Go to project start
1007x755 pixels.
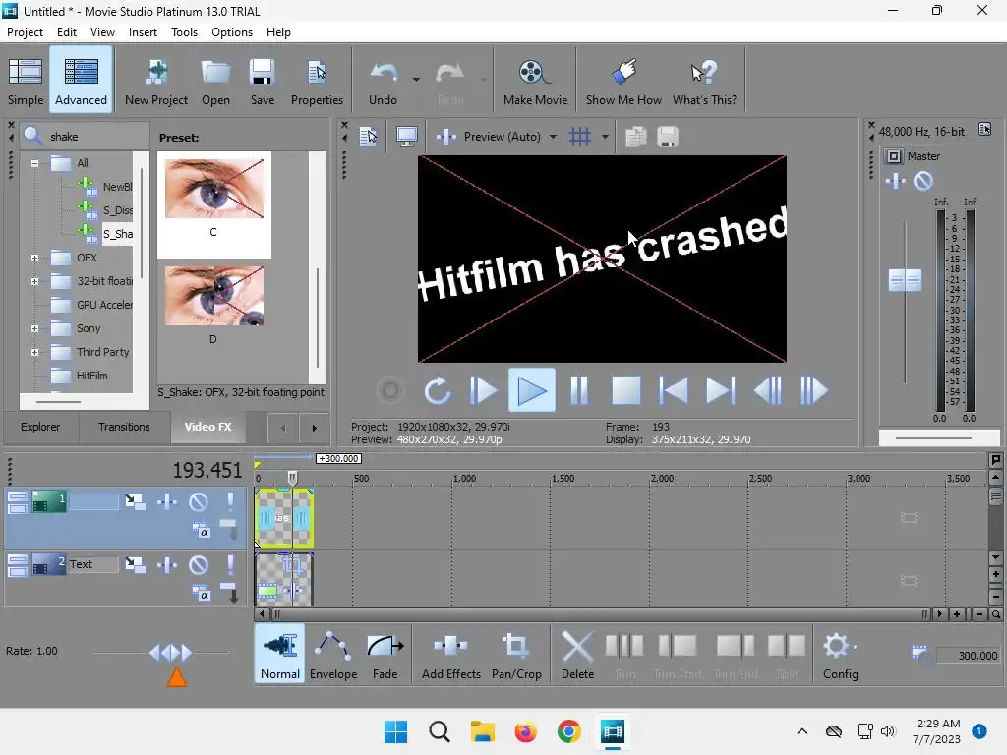click(x=673, y=390)
